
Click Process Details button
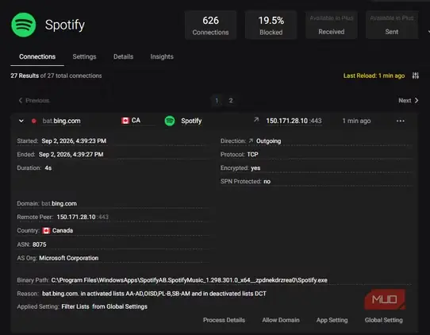(224, 320)
